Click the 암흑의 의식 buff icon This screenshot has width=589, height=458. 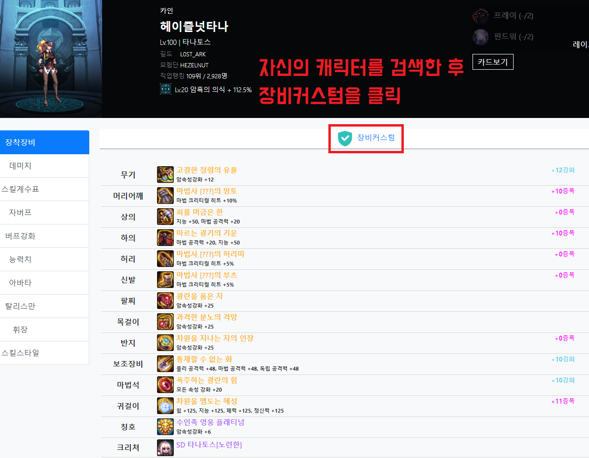click(x=166, y=89)
